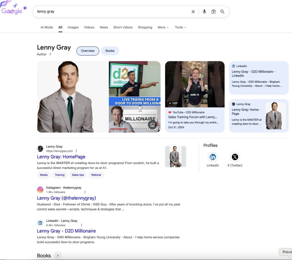Open the LinkedIn profile icon

213,157
